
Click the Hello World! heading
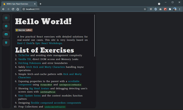(43, 21)
